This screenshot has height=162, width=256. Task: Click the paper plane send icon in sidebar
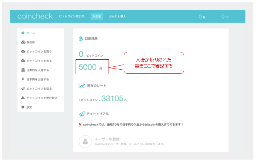(23, 89)
